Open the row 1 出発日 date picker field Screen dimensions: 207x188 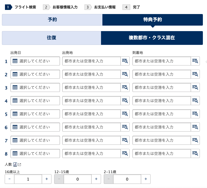35,61
